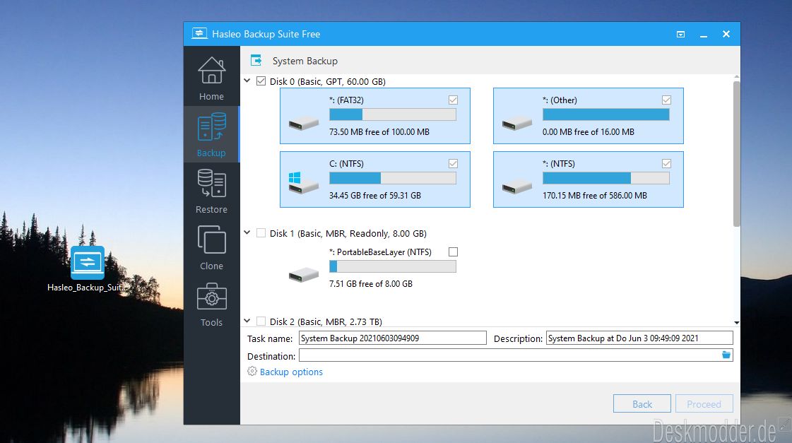792x443 pixels.
Task: Toggle the FAT32 partition checkbox
Action: tap(453, 100)
